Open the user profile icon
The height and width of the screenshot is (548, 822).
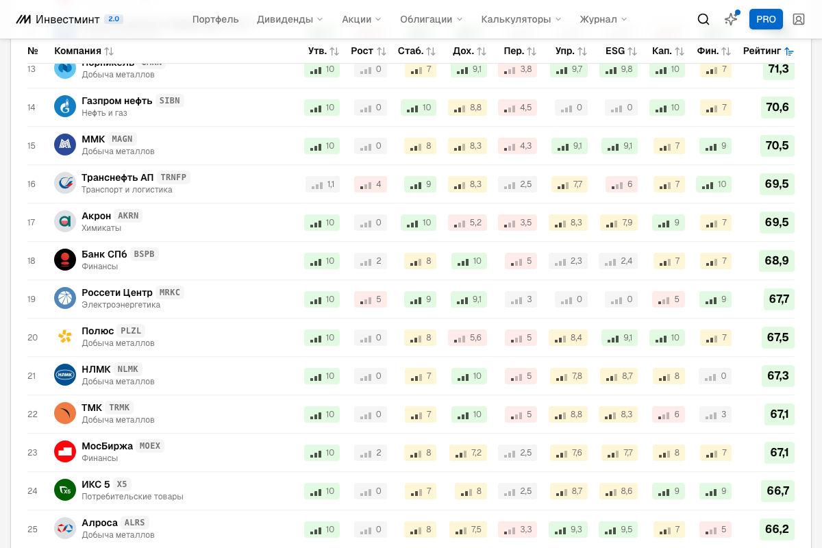799,19
